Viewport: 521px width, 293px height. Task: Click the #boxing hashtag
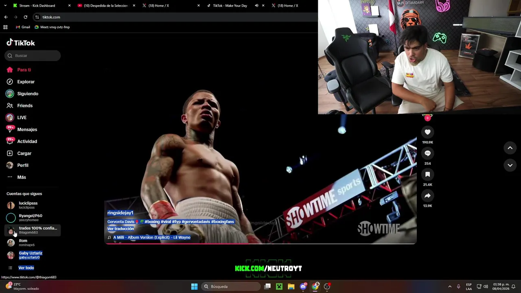152,222
